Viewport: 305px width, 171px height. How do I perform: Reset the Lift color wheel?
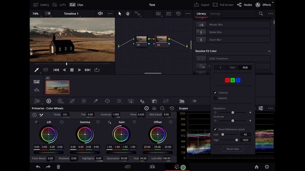click(61, 122)
